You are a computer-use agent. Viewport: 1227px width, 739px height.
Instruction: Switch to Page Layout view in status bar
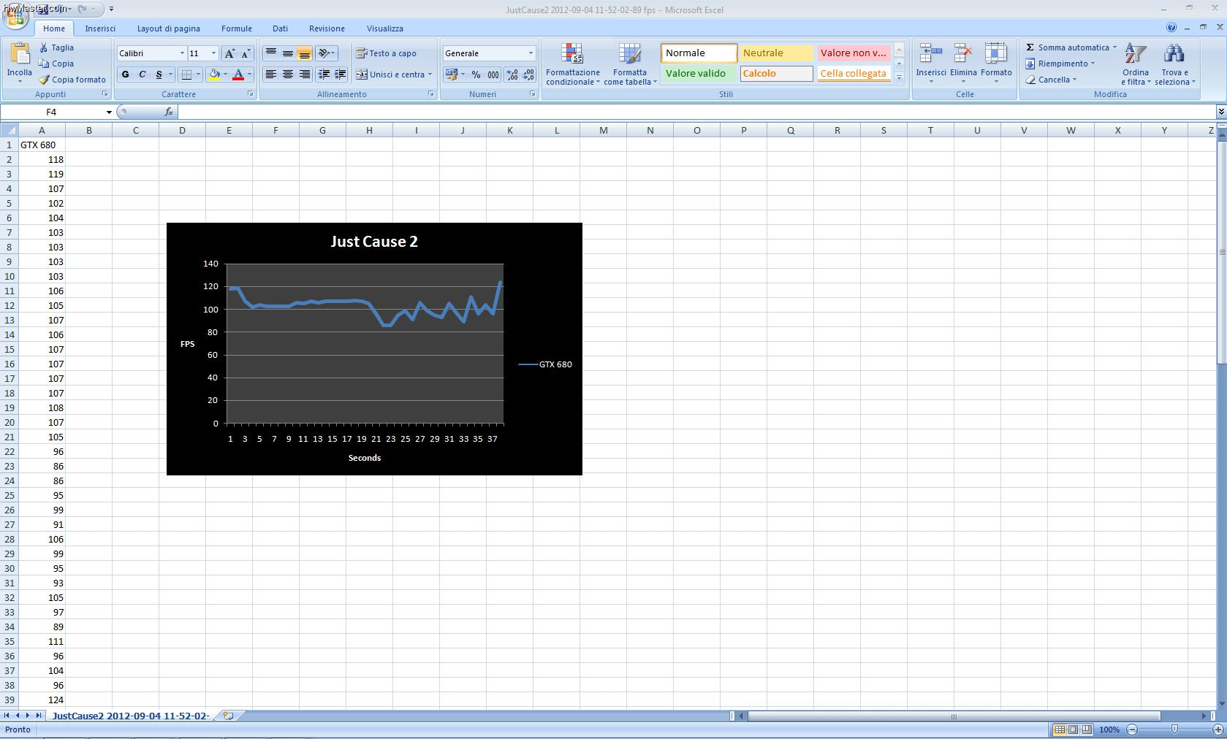click(1073, 730)
